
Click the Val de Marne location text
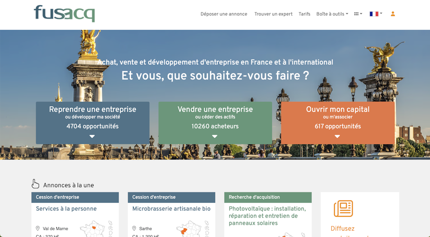(55, 228)
